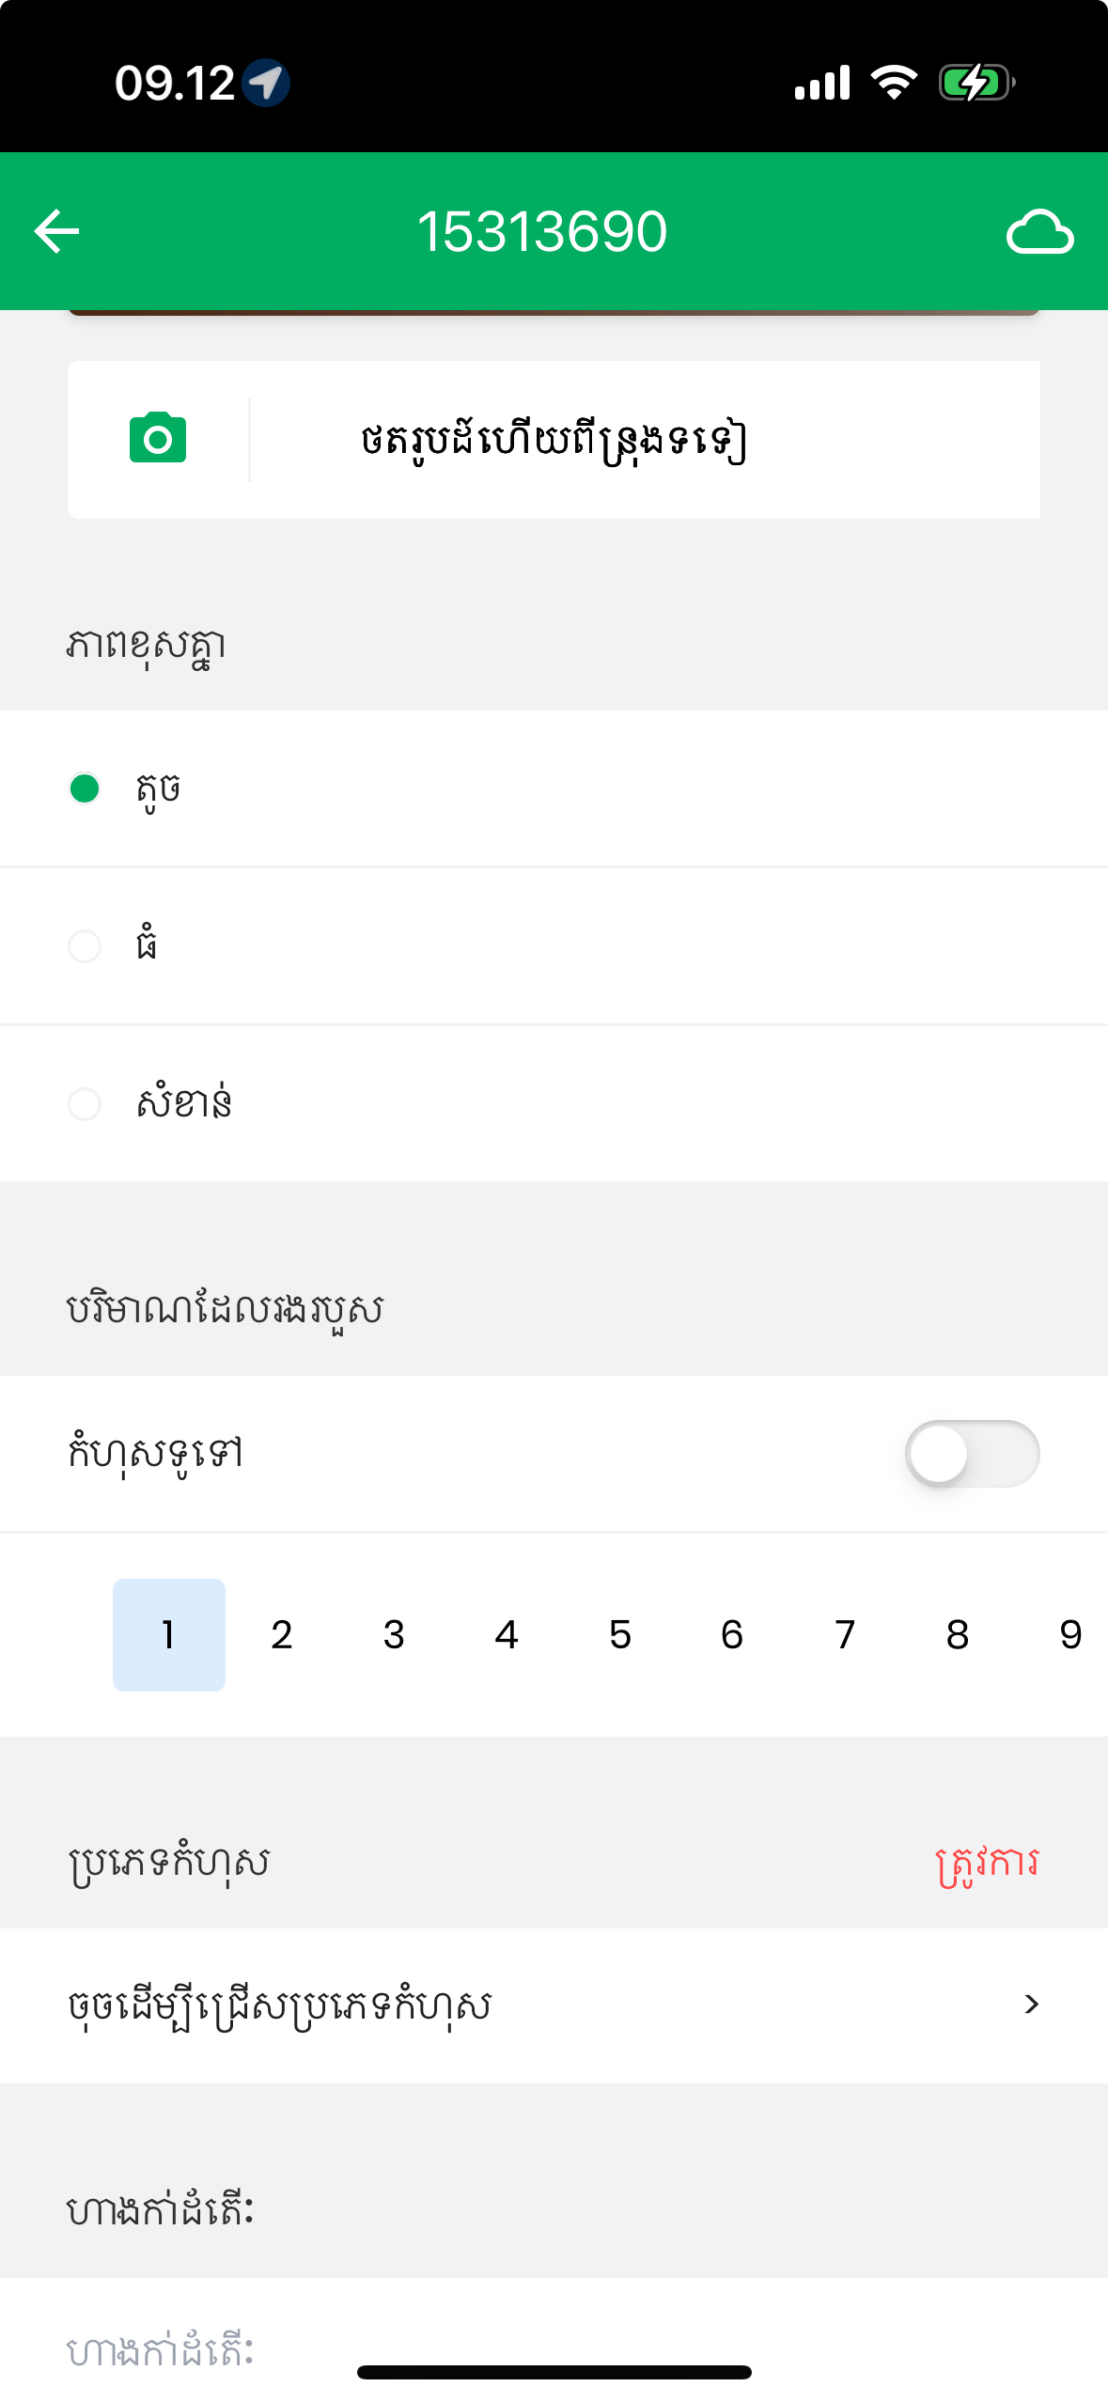1108x2402 pixels.
Task: Select the តូច severity radio option
Action: point(85,788)
